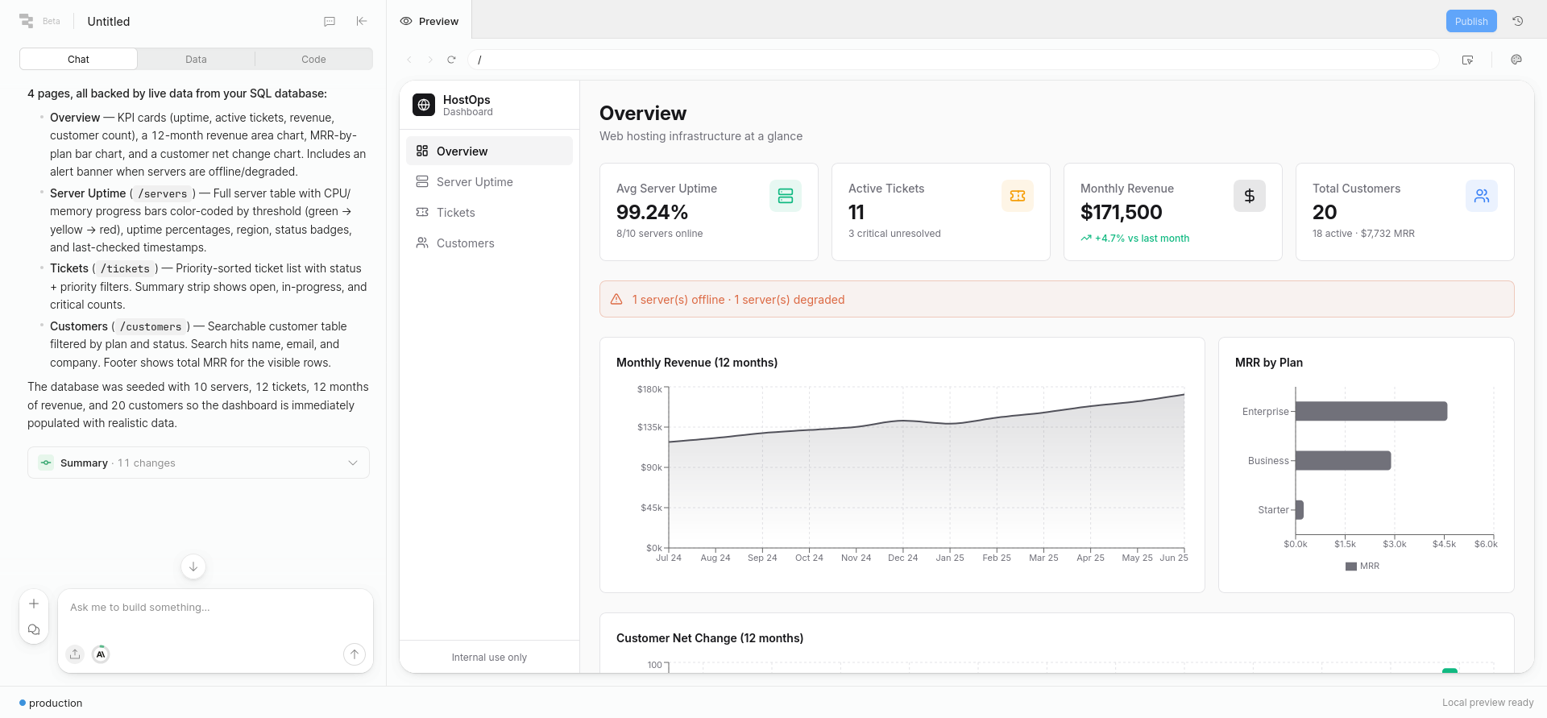Switch to the Code tab
Viewport: 1547px width, 718px height.
click(313, 59)
